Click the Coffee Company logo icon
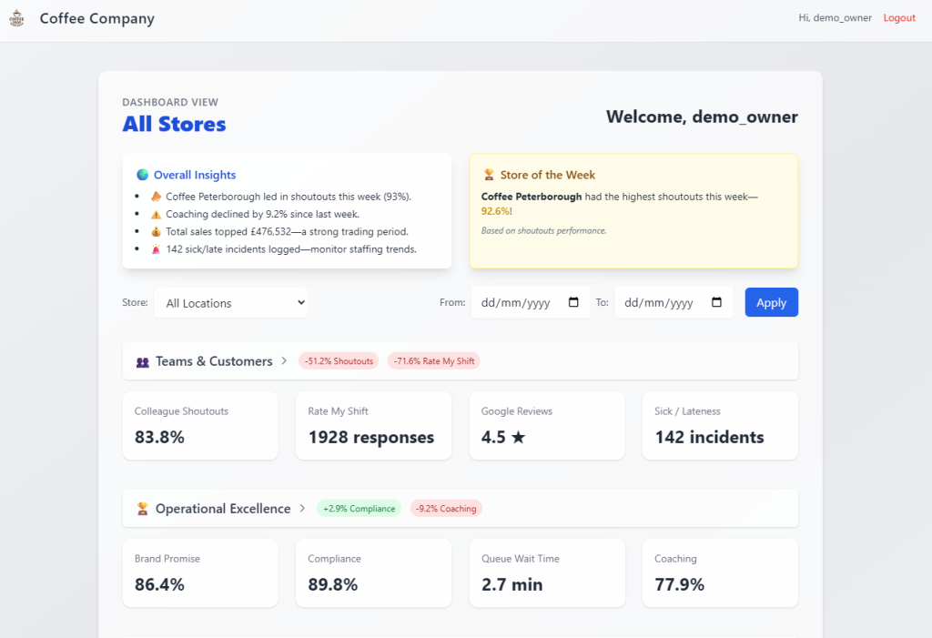Viewport: 932px width, 638px height. (16, 18)
